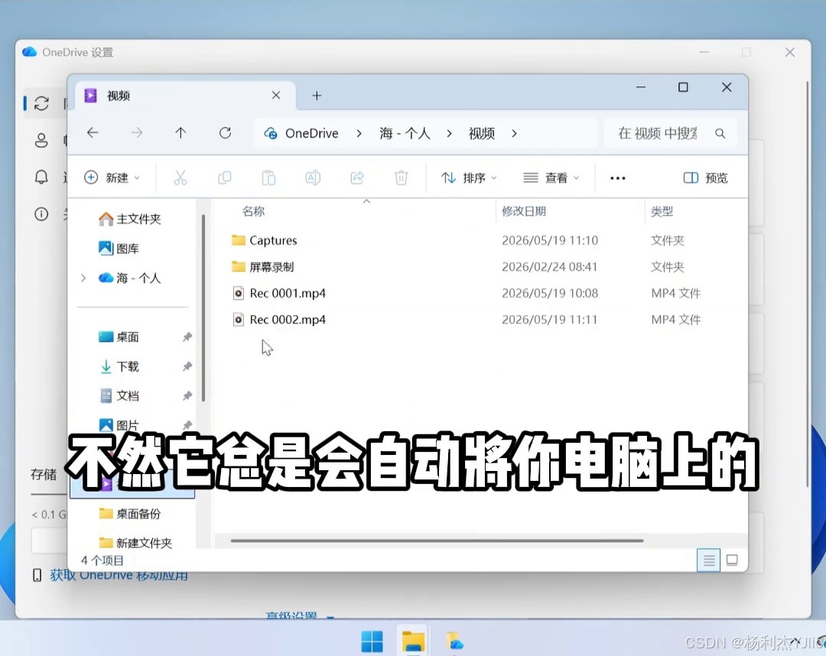Open Notifications bell in OneDrive settings
826x656 pixels.
pyautogui.click(x=41, y=177)
